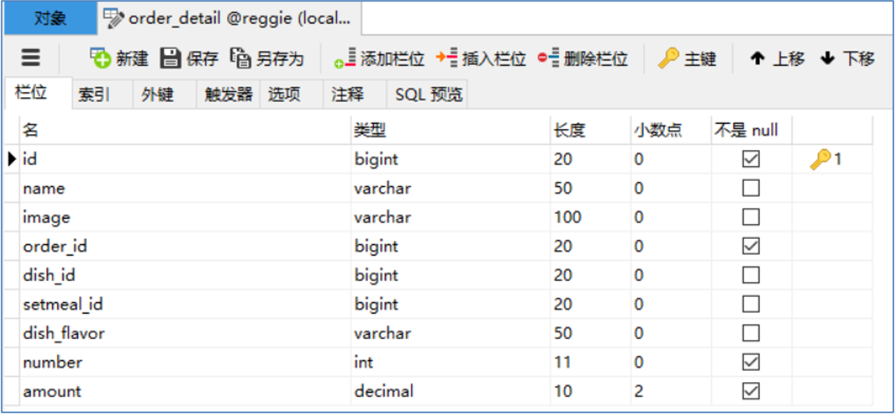
Task: Select the name field cell
Action: (x=185, y=188)
